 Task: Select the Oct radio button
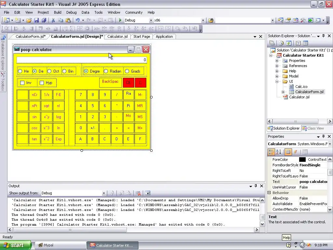pyautogui.click(x=49, y=71)
